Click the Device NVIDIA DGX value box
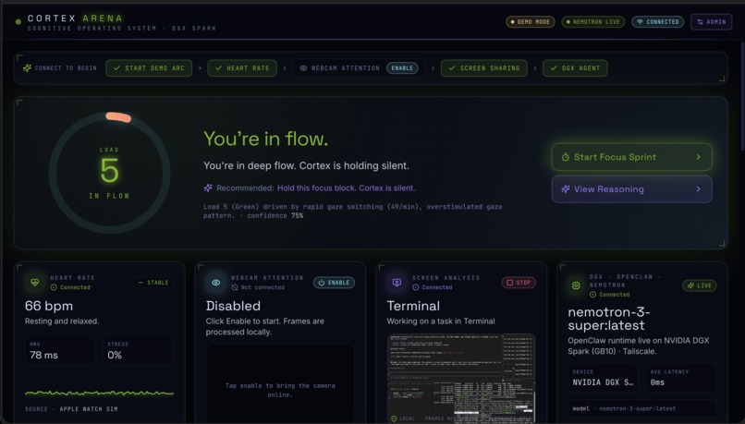 (x=604, y=378)
